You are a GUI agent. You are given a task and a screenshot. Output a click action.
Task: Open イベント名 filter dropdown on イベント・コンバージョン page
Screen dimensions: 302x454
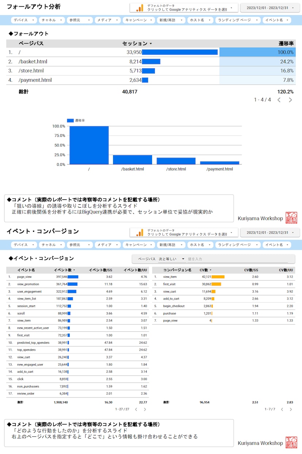[x=277, y=245]
